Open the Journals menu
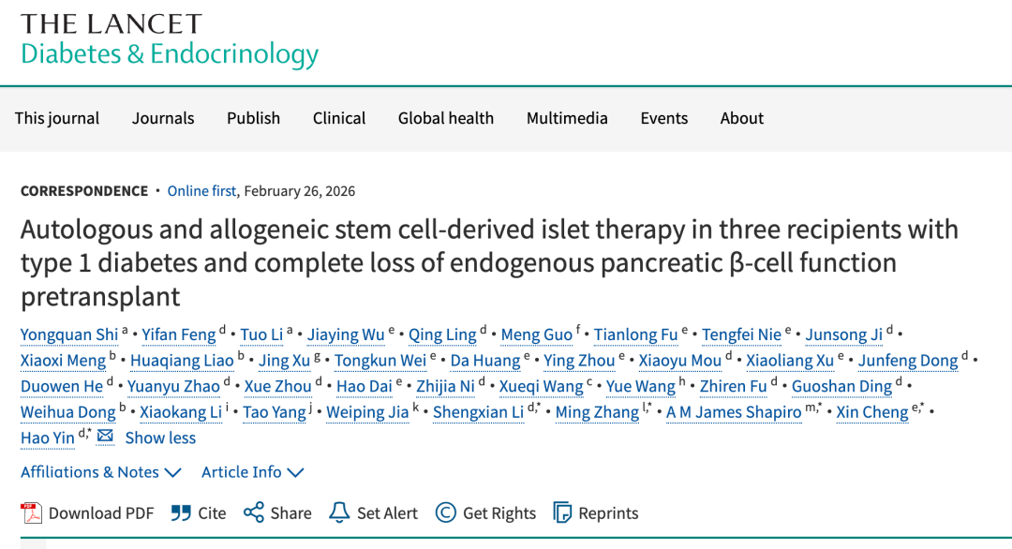Image resolution: width=1012 pixels, height=549 pixels. pyautogui.click(x=163, y=118)
